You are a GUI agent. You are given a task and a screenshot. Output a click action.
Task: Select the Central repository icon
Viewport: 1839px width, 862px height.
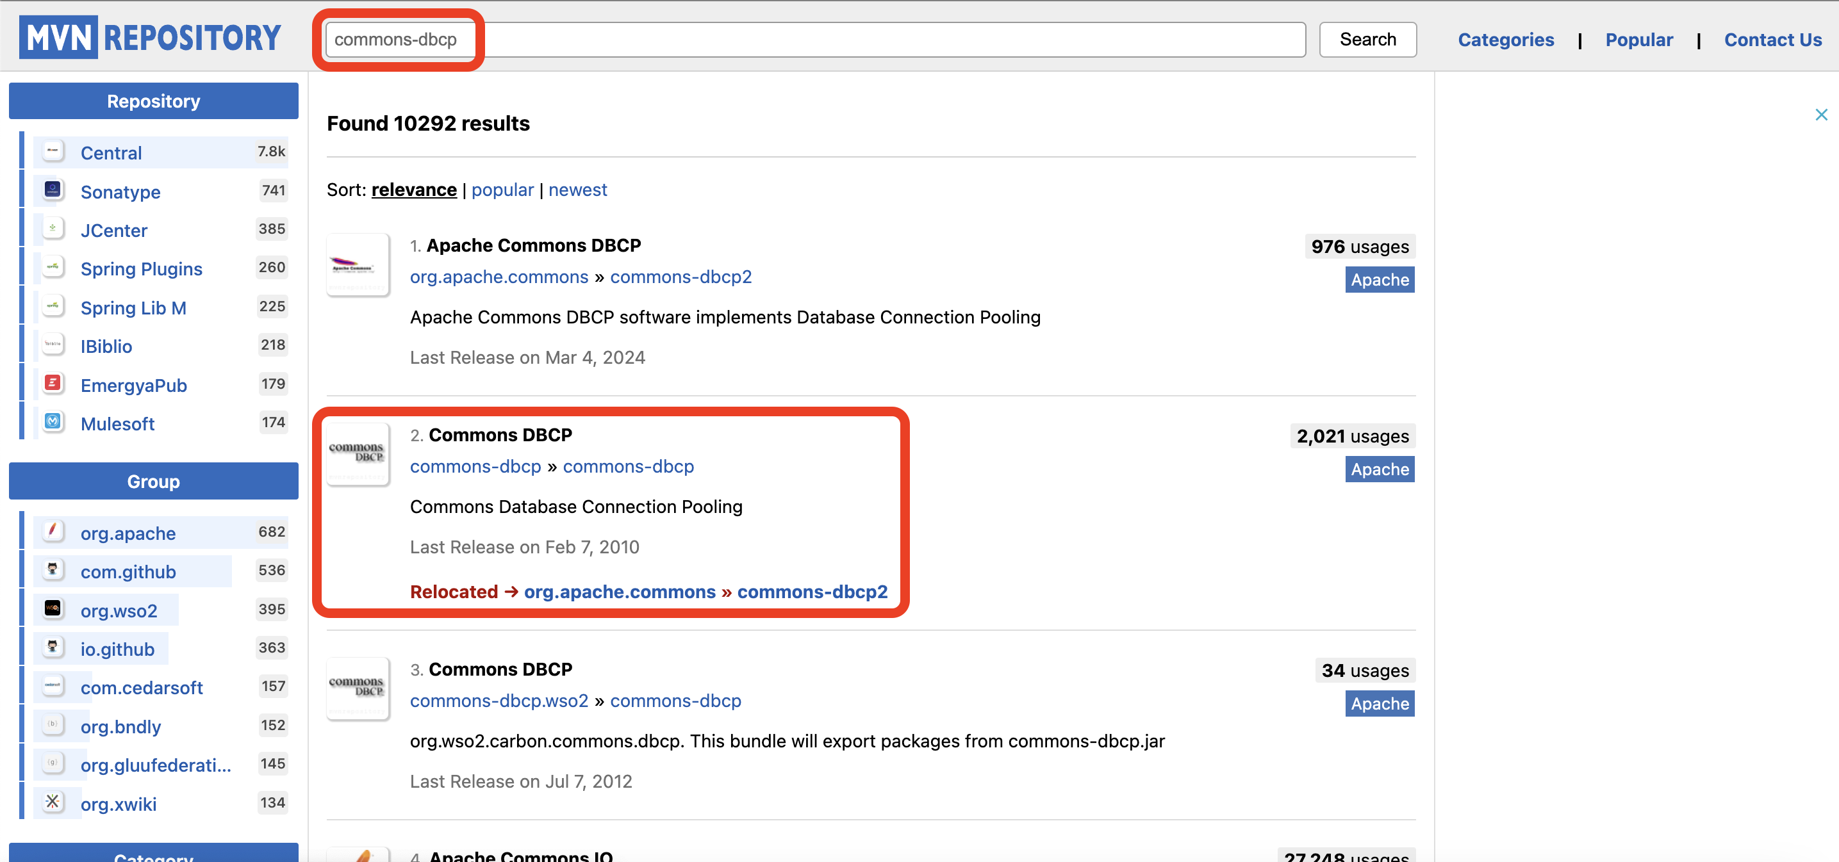[x=53, y=150]
